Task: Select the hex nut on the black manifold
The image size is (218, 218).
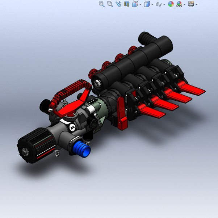Action: (97, 84)
